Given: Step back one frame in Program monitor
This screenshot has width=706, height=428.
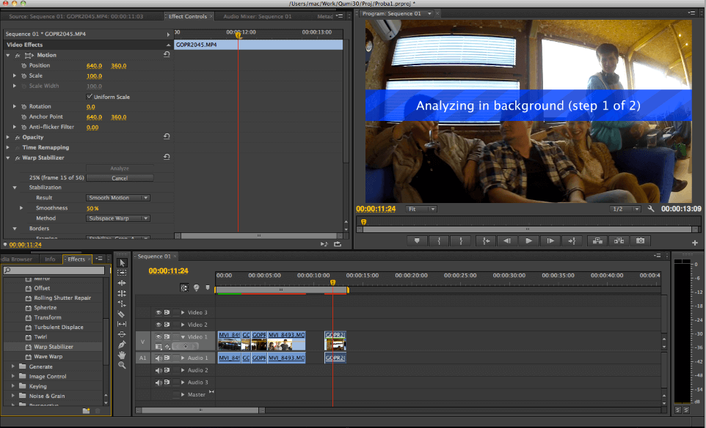Looking at the screenshot, I should tap(507, 241).
